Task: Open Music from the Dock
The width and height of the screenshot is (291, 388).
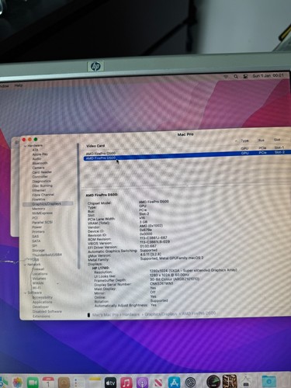Action: (x=126, y=383)
